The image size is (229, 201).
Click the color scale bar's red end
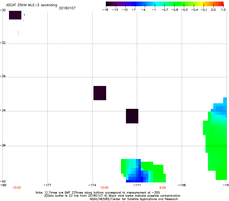pyautogui.click(x=221, y=4)
